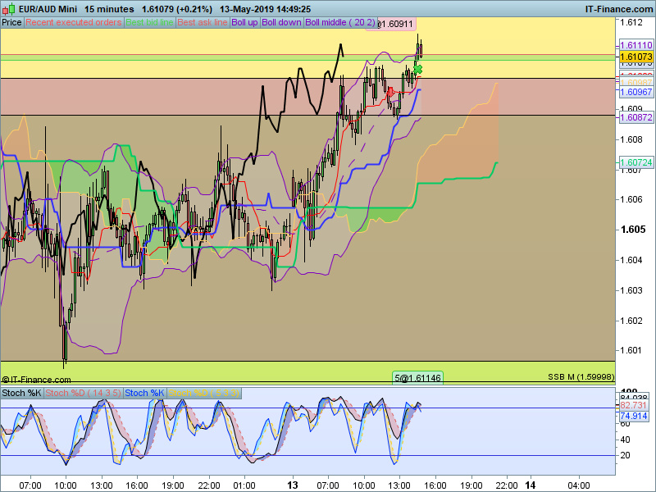Click the 5@1.61146 position label
The height and width of the screenshot is (492, 656).
417,378
